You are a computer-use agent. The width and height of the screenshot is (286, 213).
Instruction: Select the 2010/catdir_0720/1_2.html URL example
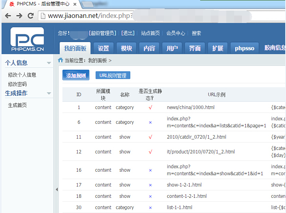(x=196, y=137)
